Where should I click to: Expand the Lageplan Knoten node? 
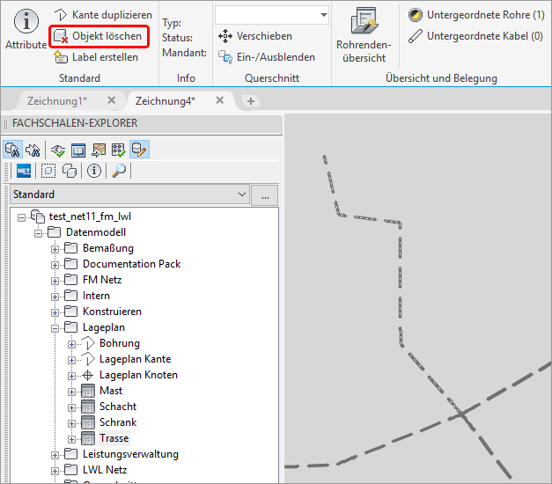point(71,376)
